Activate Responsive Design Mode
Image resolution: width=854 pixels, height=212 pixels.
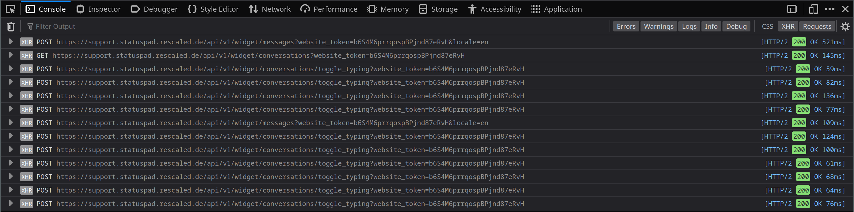tap(813, 9)
